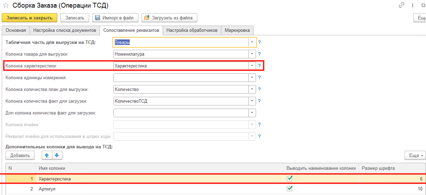Open the Маркировка tab

point(237,30)
